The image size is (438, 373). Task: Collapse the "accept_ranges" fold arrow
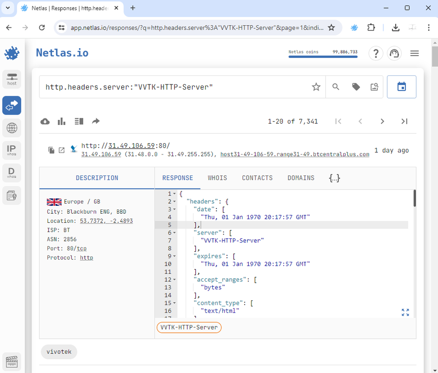coord(175,280)
